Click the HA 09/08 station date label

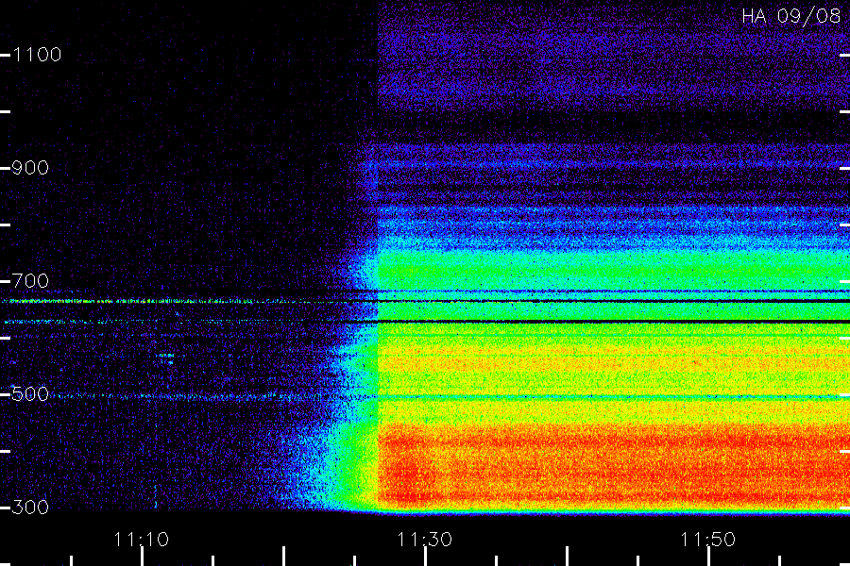(791, 16)
